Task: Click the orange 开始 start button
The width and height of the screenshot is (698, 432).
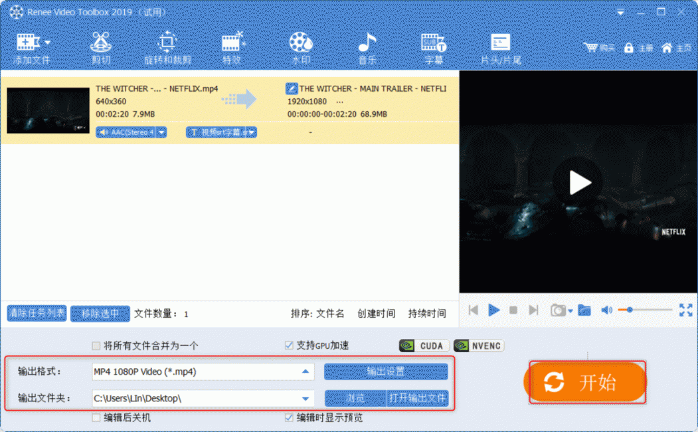Action: click(585, 382)
